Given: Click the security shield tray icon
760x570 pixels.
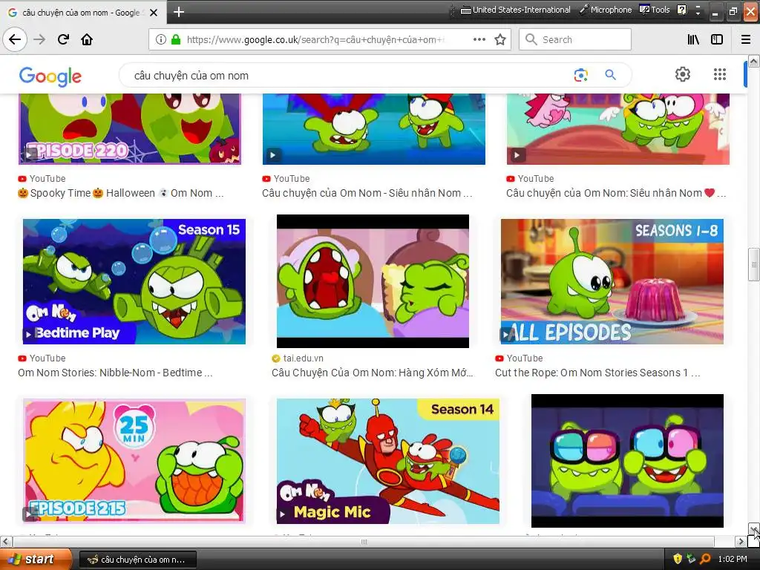Looking at the screenshot, I should point(678,559).
